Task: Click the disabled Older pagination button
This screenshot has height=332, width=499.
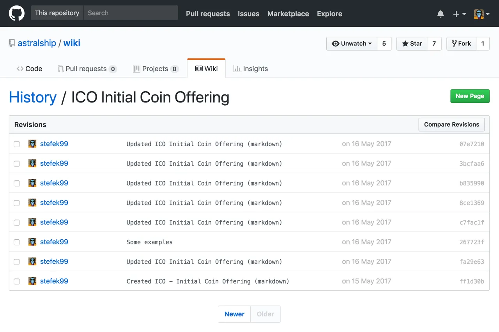Action: 265,314
